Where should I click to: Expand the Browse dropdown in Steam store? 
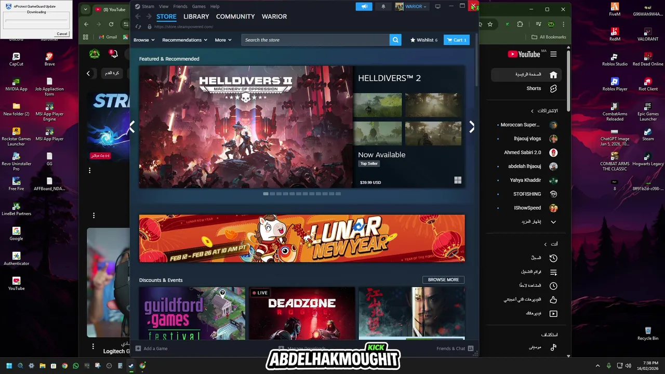pyautogui.click(x=144, y=40)
